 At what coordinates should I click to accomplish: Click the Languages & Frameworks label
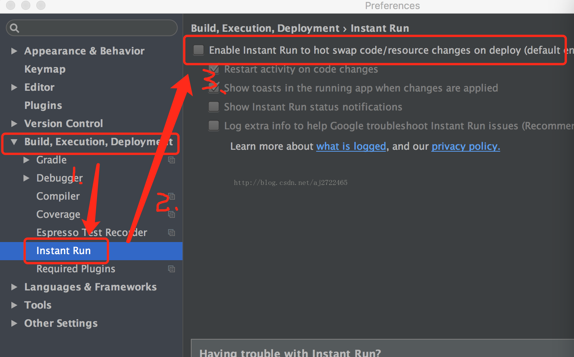90,287
